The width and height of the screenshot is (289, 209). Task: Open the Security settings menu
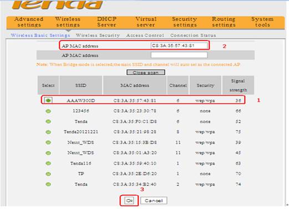pyautogui.click(x=185, y=22)
